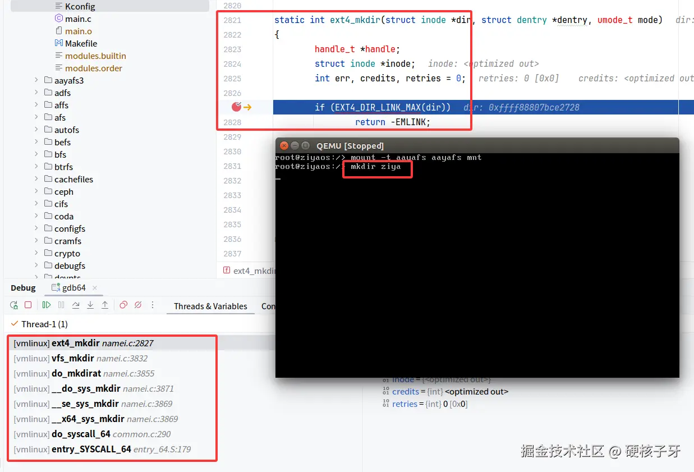Viewport: 694px width, 472px height.
Task: Select retries variable in Variables pane
Action: [425, 404]
